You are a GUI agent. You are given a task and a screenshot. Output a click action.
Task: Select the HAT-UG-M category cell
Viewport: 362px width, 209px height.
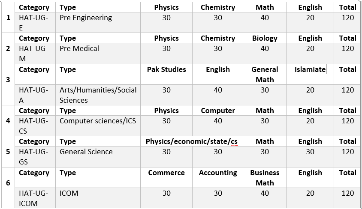coord(34,53)
